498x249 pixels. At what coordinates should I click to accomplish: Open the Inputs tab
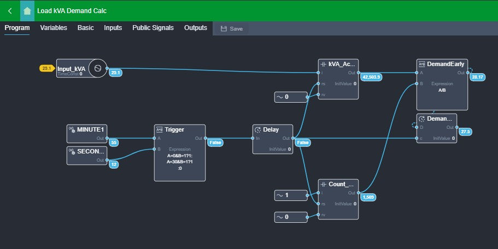[113, 28]
